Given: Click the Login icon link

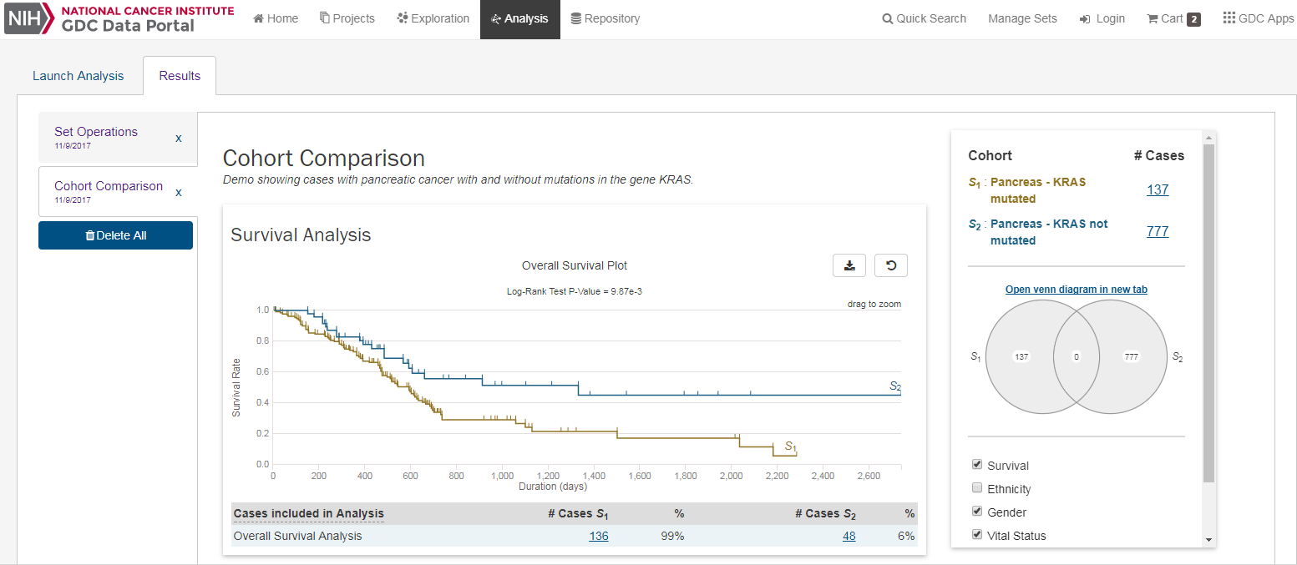Looking at the screenshot, I should pyautogui.click(x=1102, y=18).
